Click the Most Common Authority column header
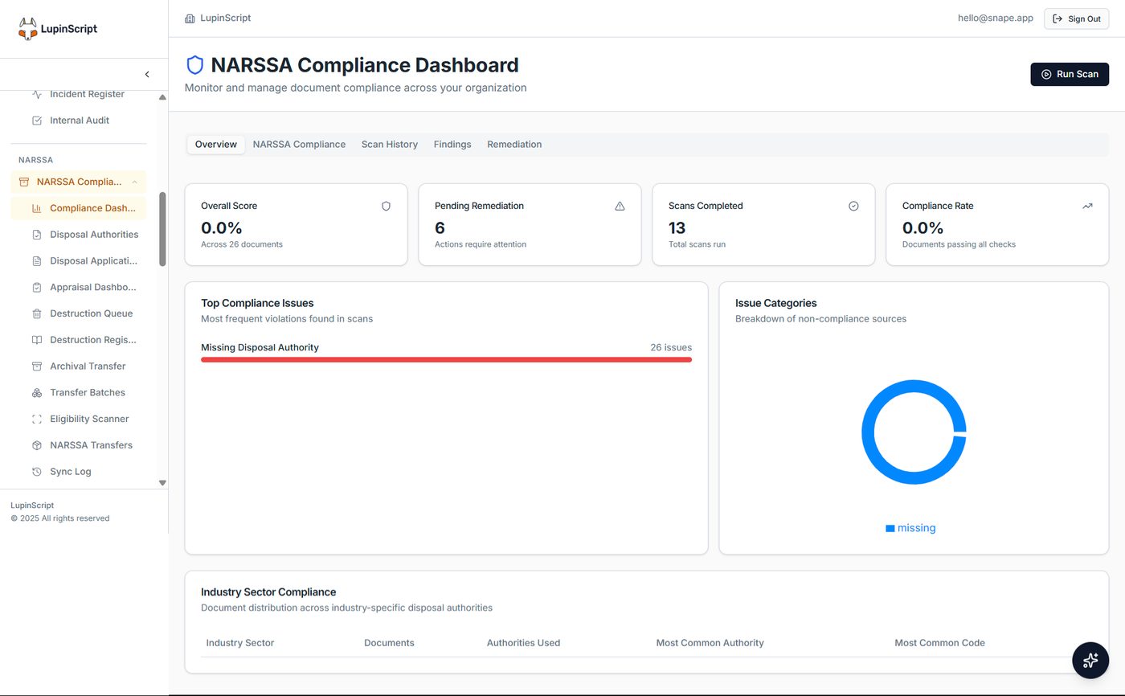Image resolution: width=1125 pixels, height=696 pixels. click(x=710, y=643)
